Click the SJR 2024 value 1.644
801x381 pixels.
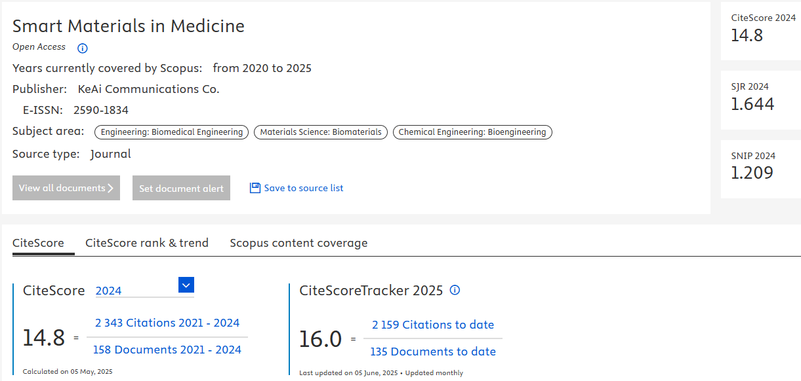pyautogui.click(x=752, y=104)
